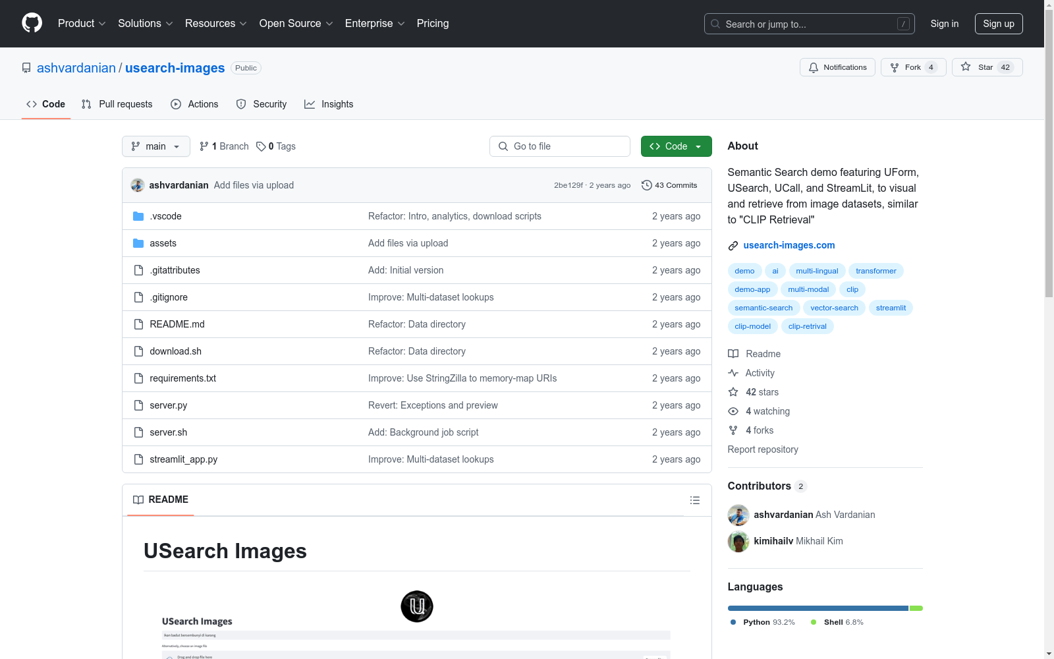Viewport: 1054px width, 659px height.
Task: Open the Python 93.2% language link
Action: point(762,622)
